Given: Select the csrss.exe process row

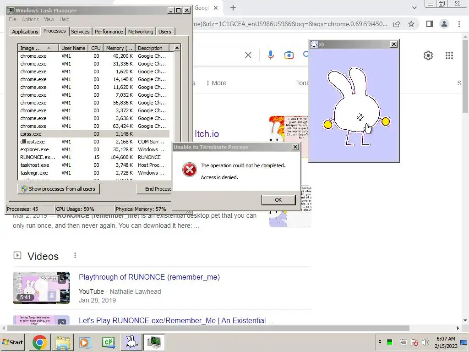Looking at the screenshot, I should pos(94,134).
